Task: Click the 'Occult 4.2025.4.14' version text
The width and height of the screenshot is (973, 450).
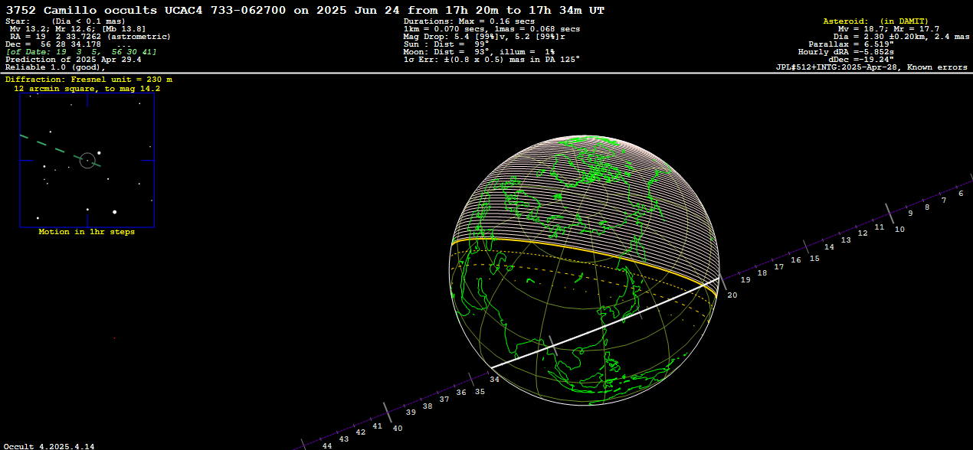Action: pyautogui.click(x=49, y=445)
